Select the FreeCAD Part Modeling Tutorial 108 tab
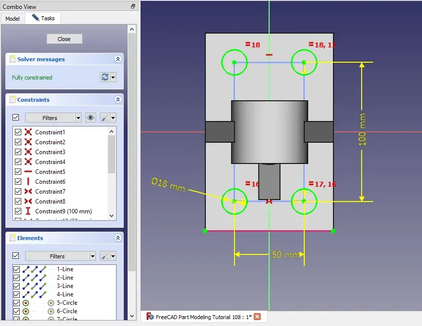The width and height of the screenshot is (422, 326). [x=204, y=317]
